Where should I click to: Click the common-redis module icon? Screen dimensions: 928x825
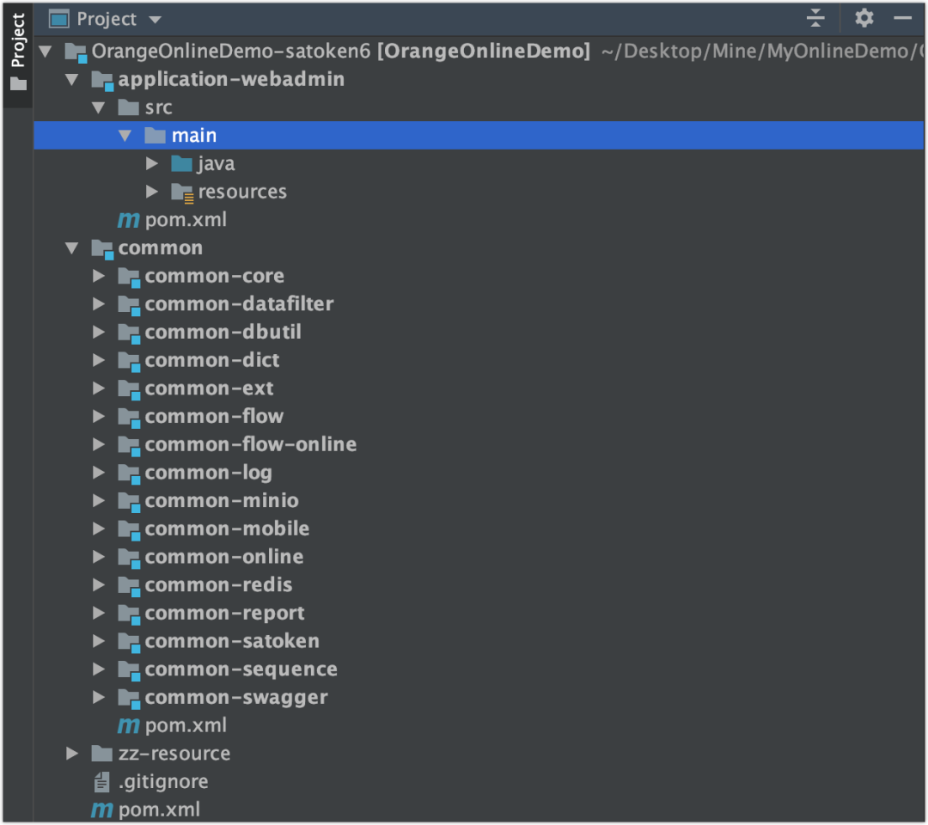coord(128,586)
